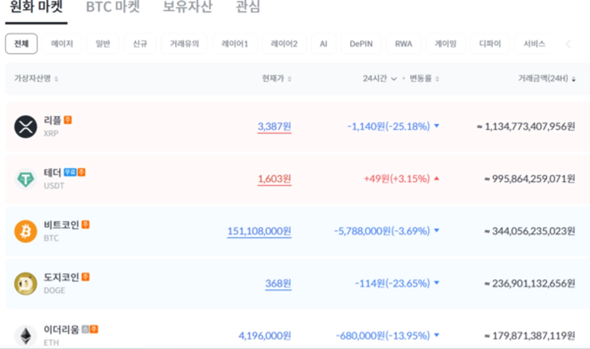Click the Bitcoin BTC coin logo
The image size is (590, 349).
(26, 231)
